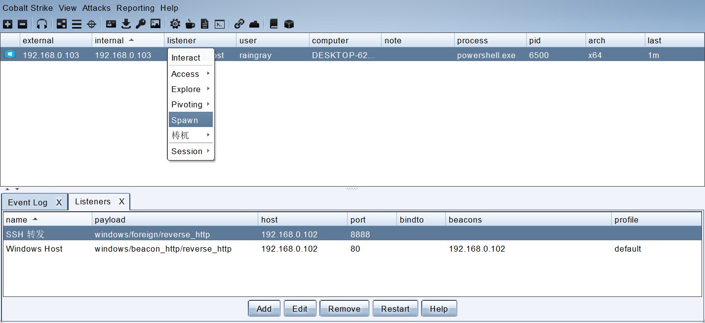This screenshot has width=705, height=323.
Task: Sort sessions by pid column
Action: pos(556,40)
